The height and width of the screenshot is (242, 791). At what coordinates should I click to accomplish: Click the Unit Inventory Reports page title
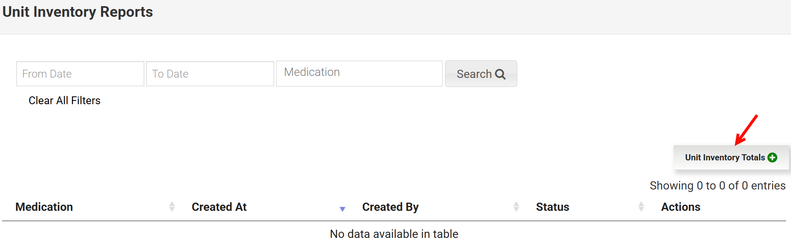(x=78, y=12)
